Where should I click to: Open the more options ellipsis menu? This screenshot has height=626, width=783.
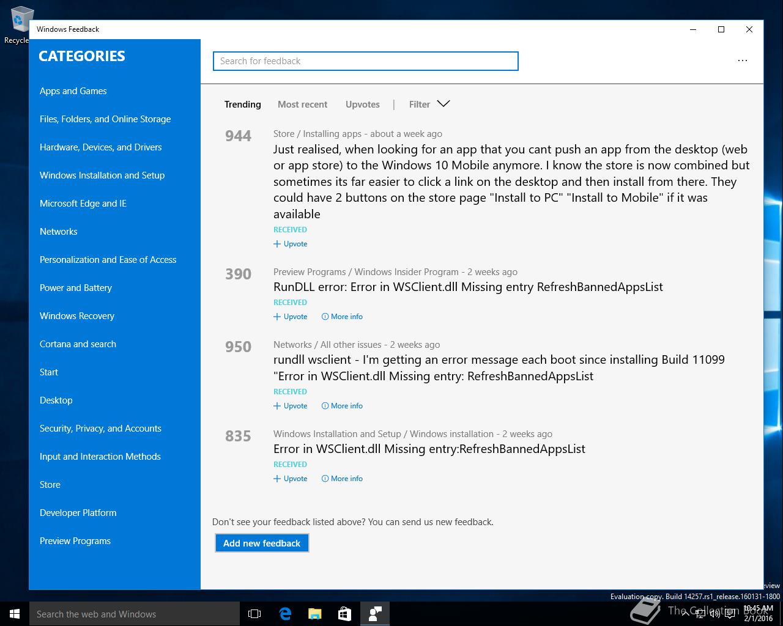pos(743,61)
